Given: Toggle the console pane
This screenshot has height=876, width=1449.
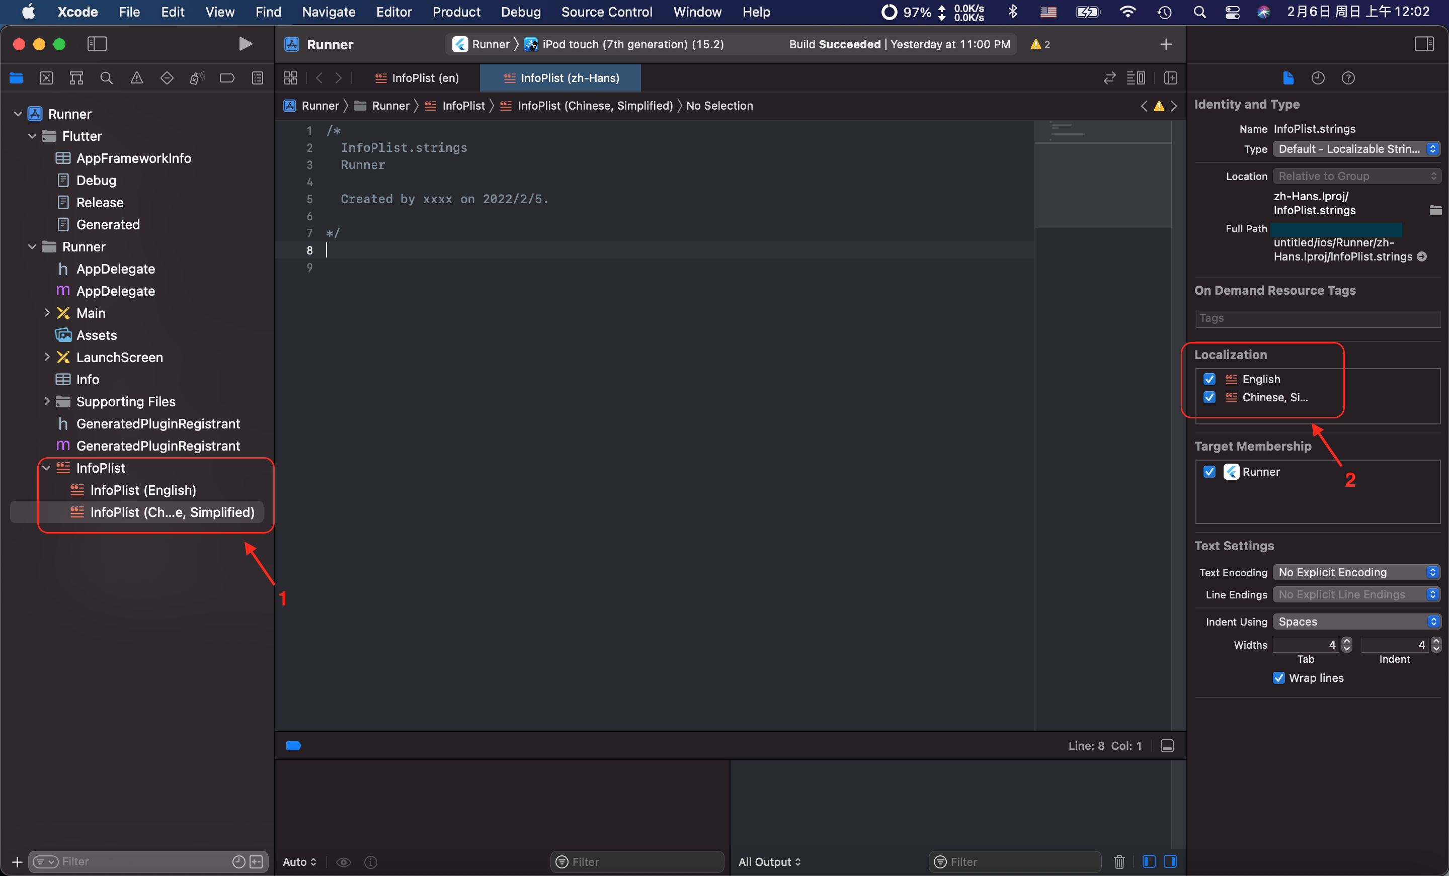Looking at the screenshot, I should [1171, 861].
